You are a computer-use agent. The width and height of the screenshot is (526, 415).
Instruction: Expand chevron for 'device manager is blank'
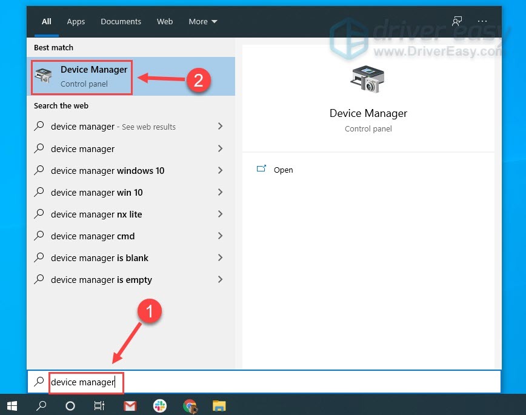pos(220,257)
